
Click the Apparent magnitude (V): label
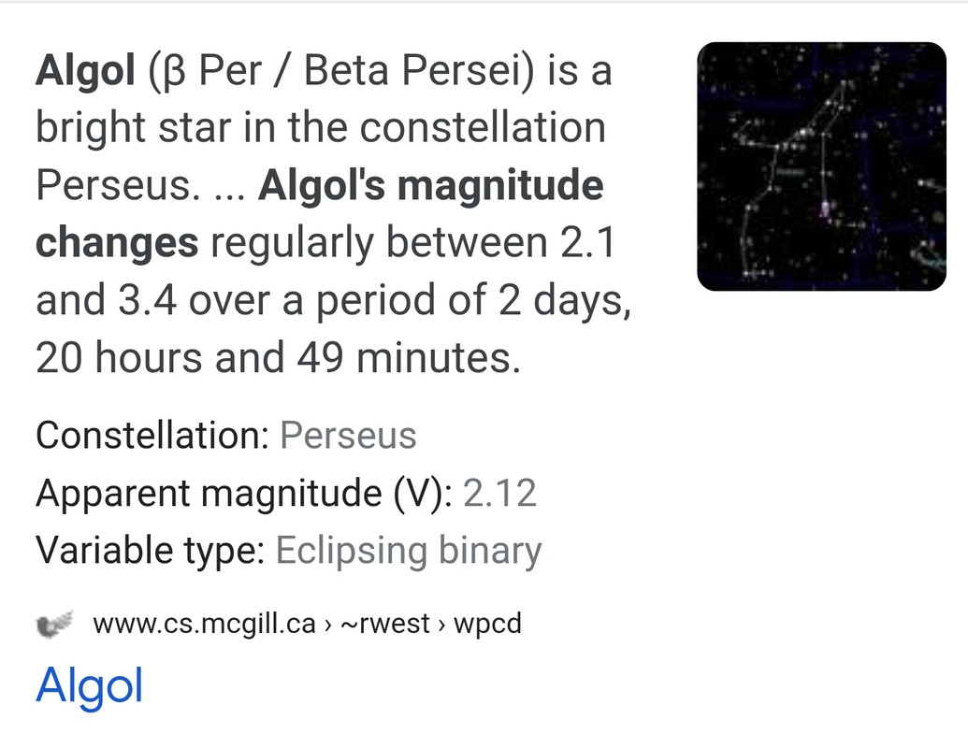(244, 494)
